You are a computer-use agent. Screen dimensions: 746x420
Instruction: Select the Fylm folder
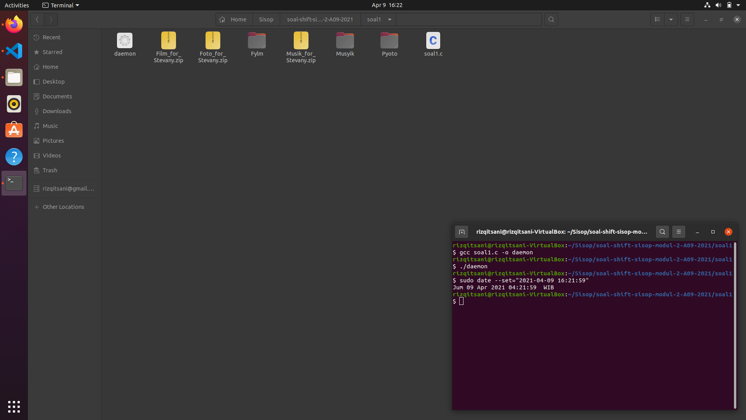coord(257,45)
